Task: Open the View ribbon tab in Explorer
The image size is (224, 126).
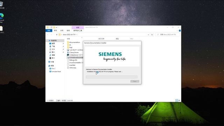Action: [x=68, y=30]
